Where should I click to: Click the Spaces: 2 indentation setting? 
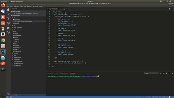pyautogui.click(x=152, y=97)
